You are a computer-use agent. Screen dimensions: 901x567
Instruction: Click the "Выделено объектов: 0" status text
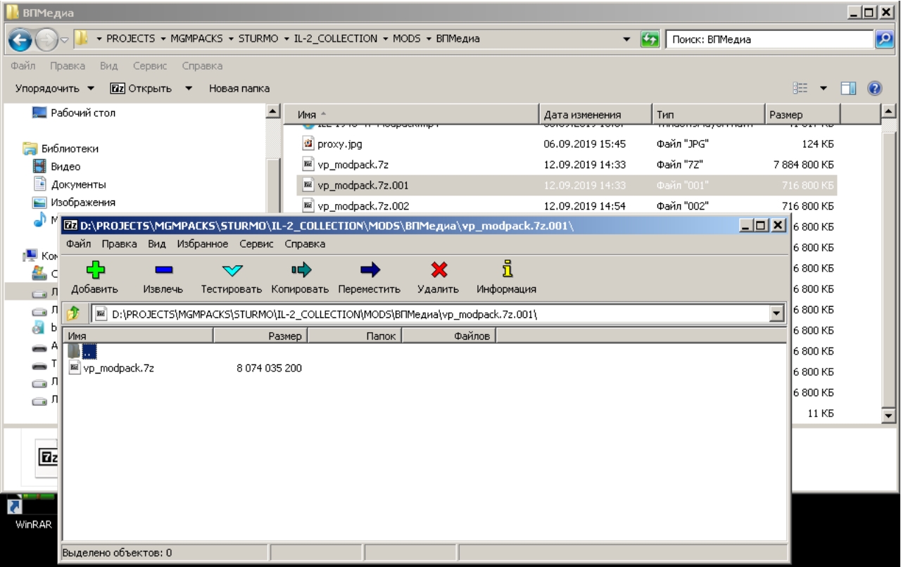pos(118,553)
